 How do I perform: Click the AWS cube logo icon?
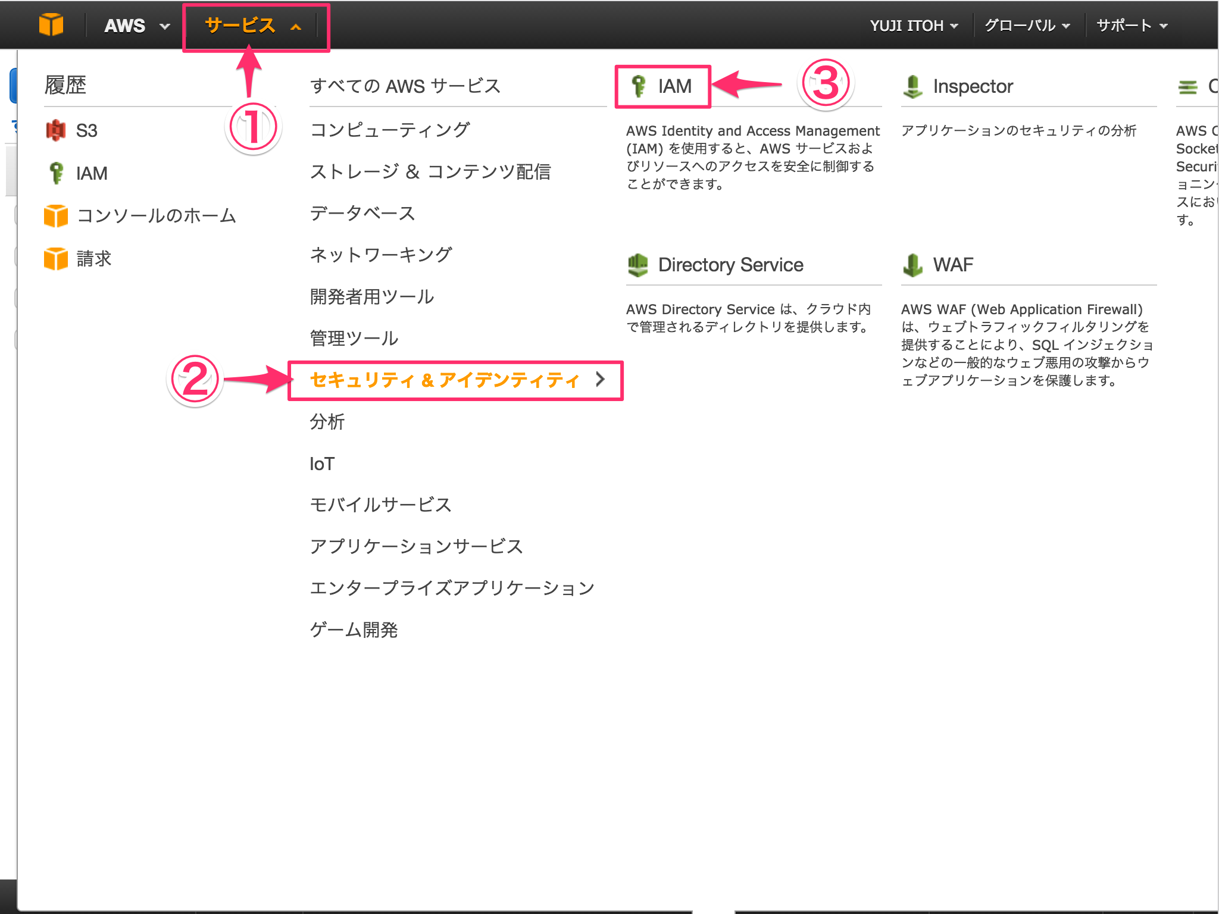51,25
